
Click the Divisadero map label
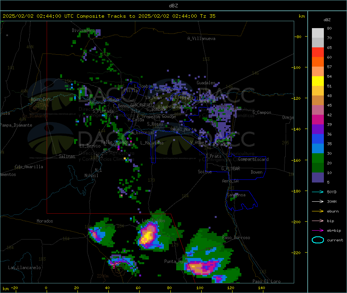[x=83, y=30]
